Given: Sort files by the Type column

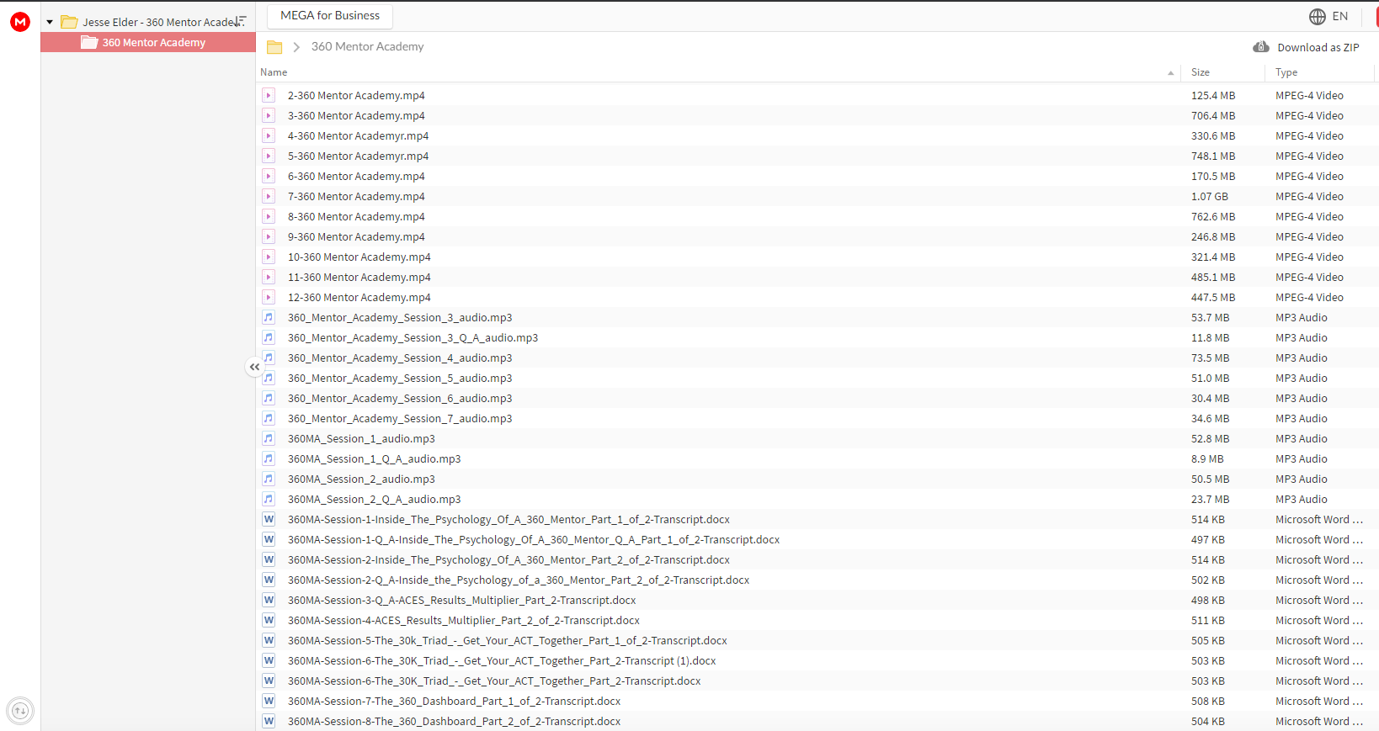Looking at the screenshot, I should (x=1286, y=72).
